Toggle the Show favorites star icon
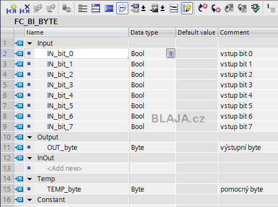The width and height of the screenshot is (278, 207). (187, 8)
